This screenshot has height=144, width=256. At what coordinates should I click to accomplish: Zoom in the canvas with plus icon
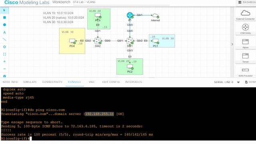4,61
